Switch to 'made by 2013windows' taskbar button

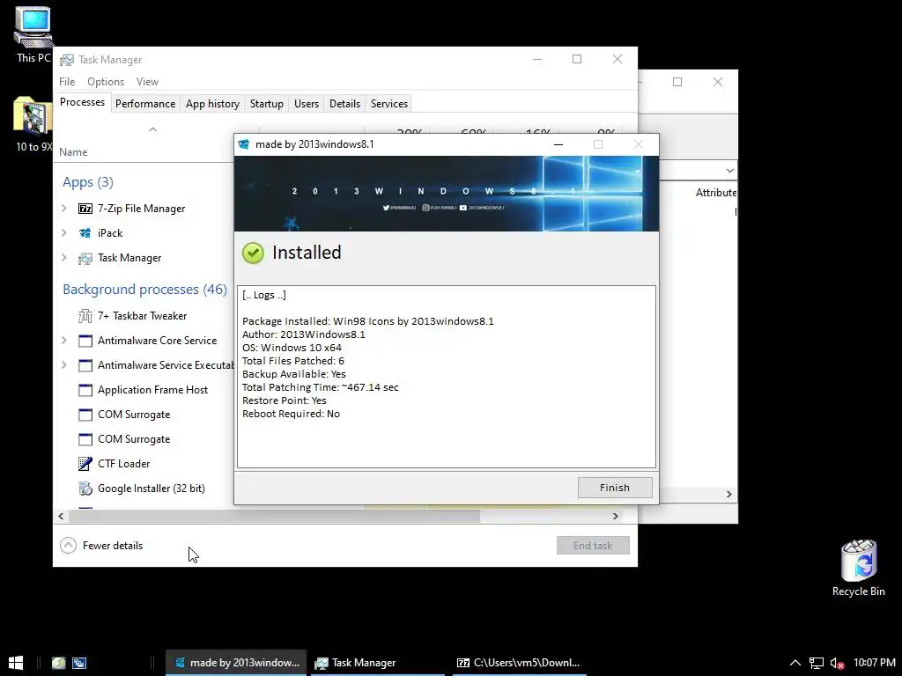click(x=236, y=663)
